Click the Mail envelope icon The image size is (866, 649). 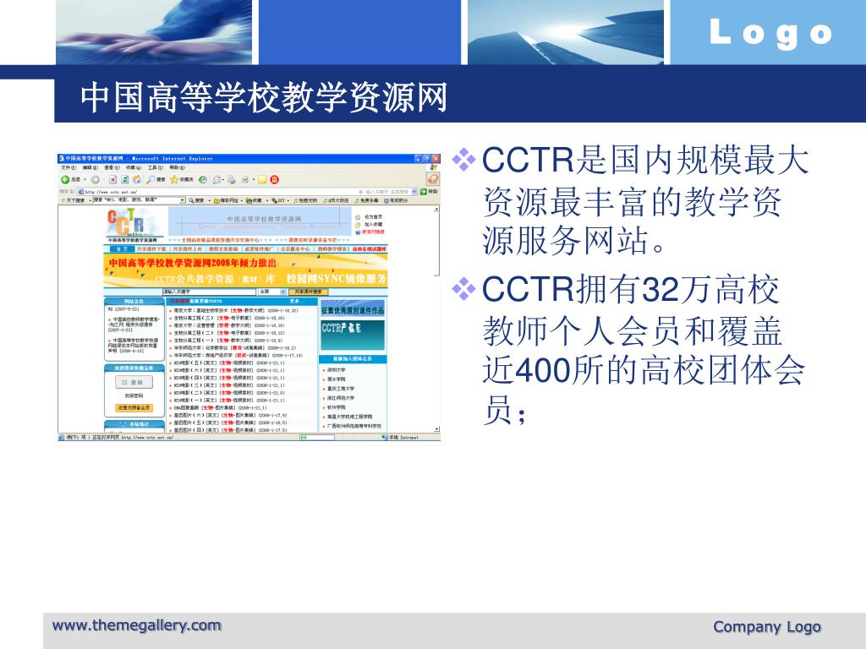[216, 179]
